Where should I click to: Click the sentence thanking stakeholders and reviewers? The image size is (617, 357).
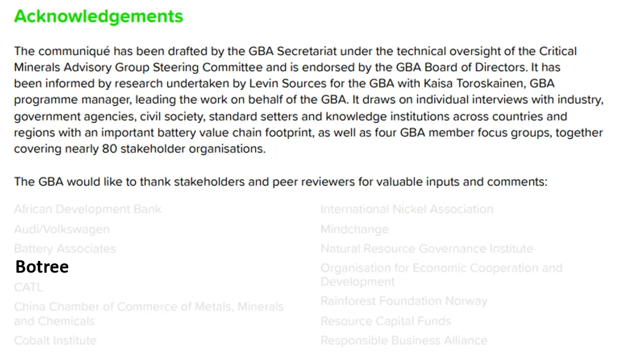coord(280,182)
